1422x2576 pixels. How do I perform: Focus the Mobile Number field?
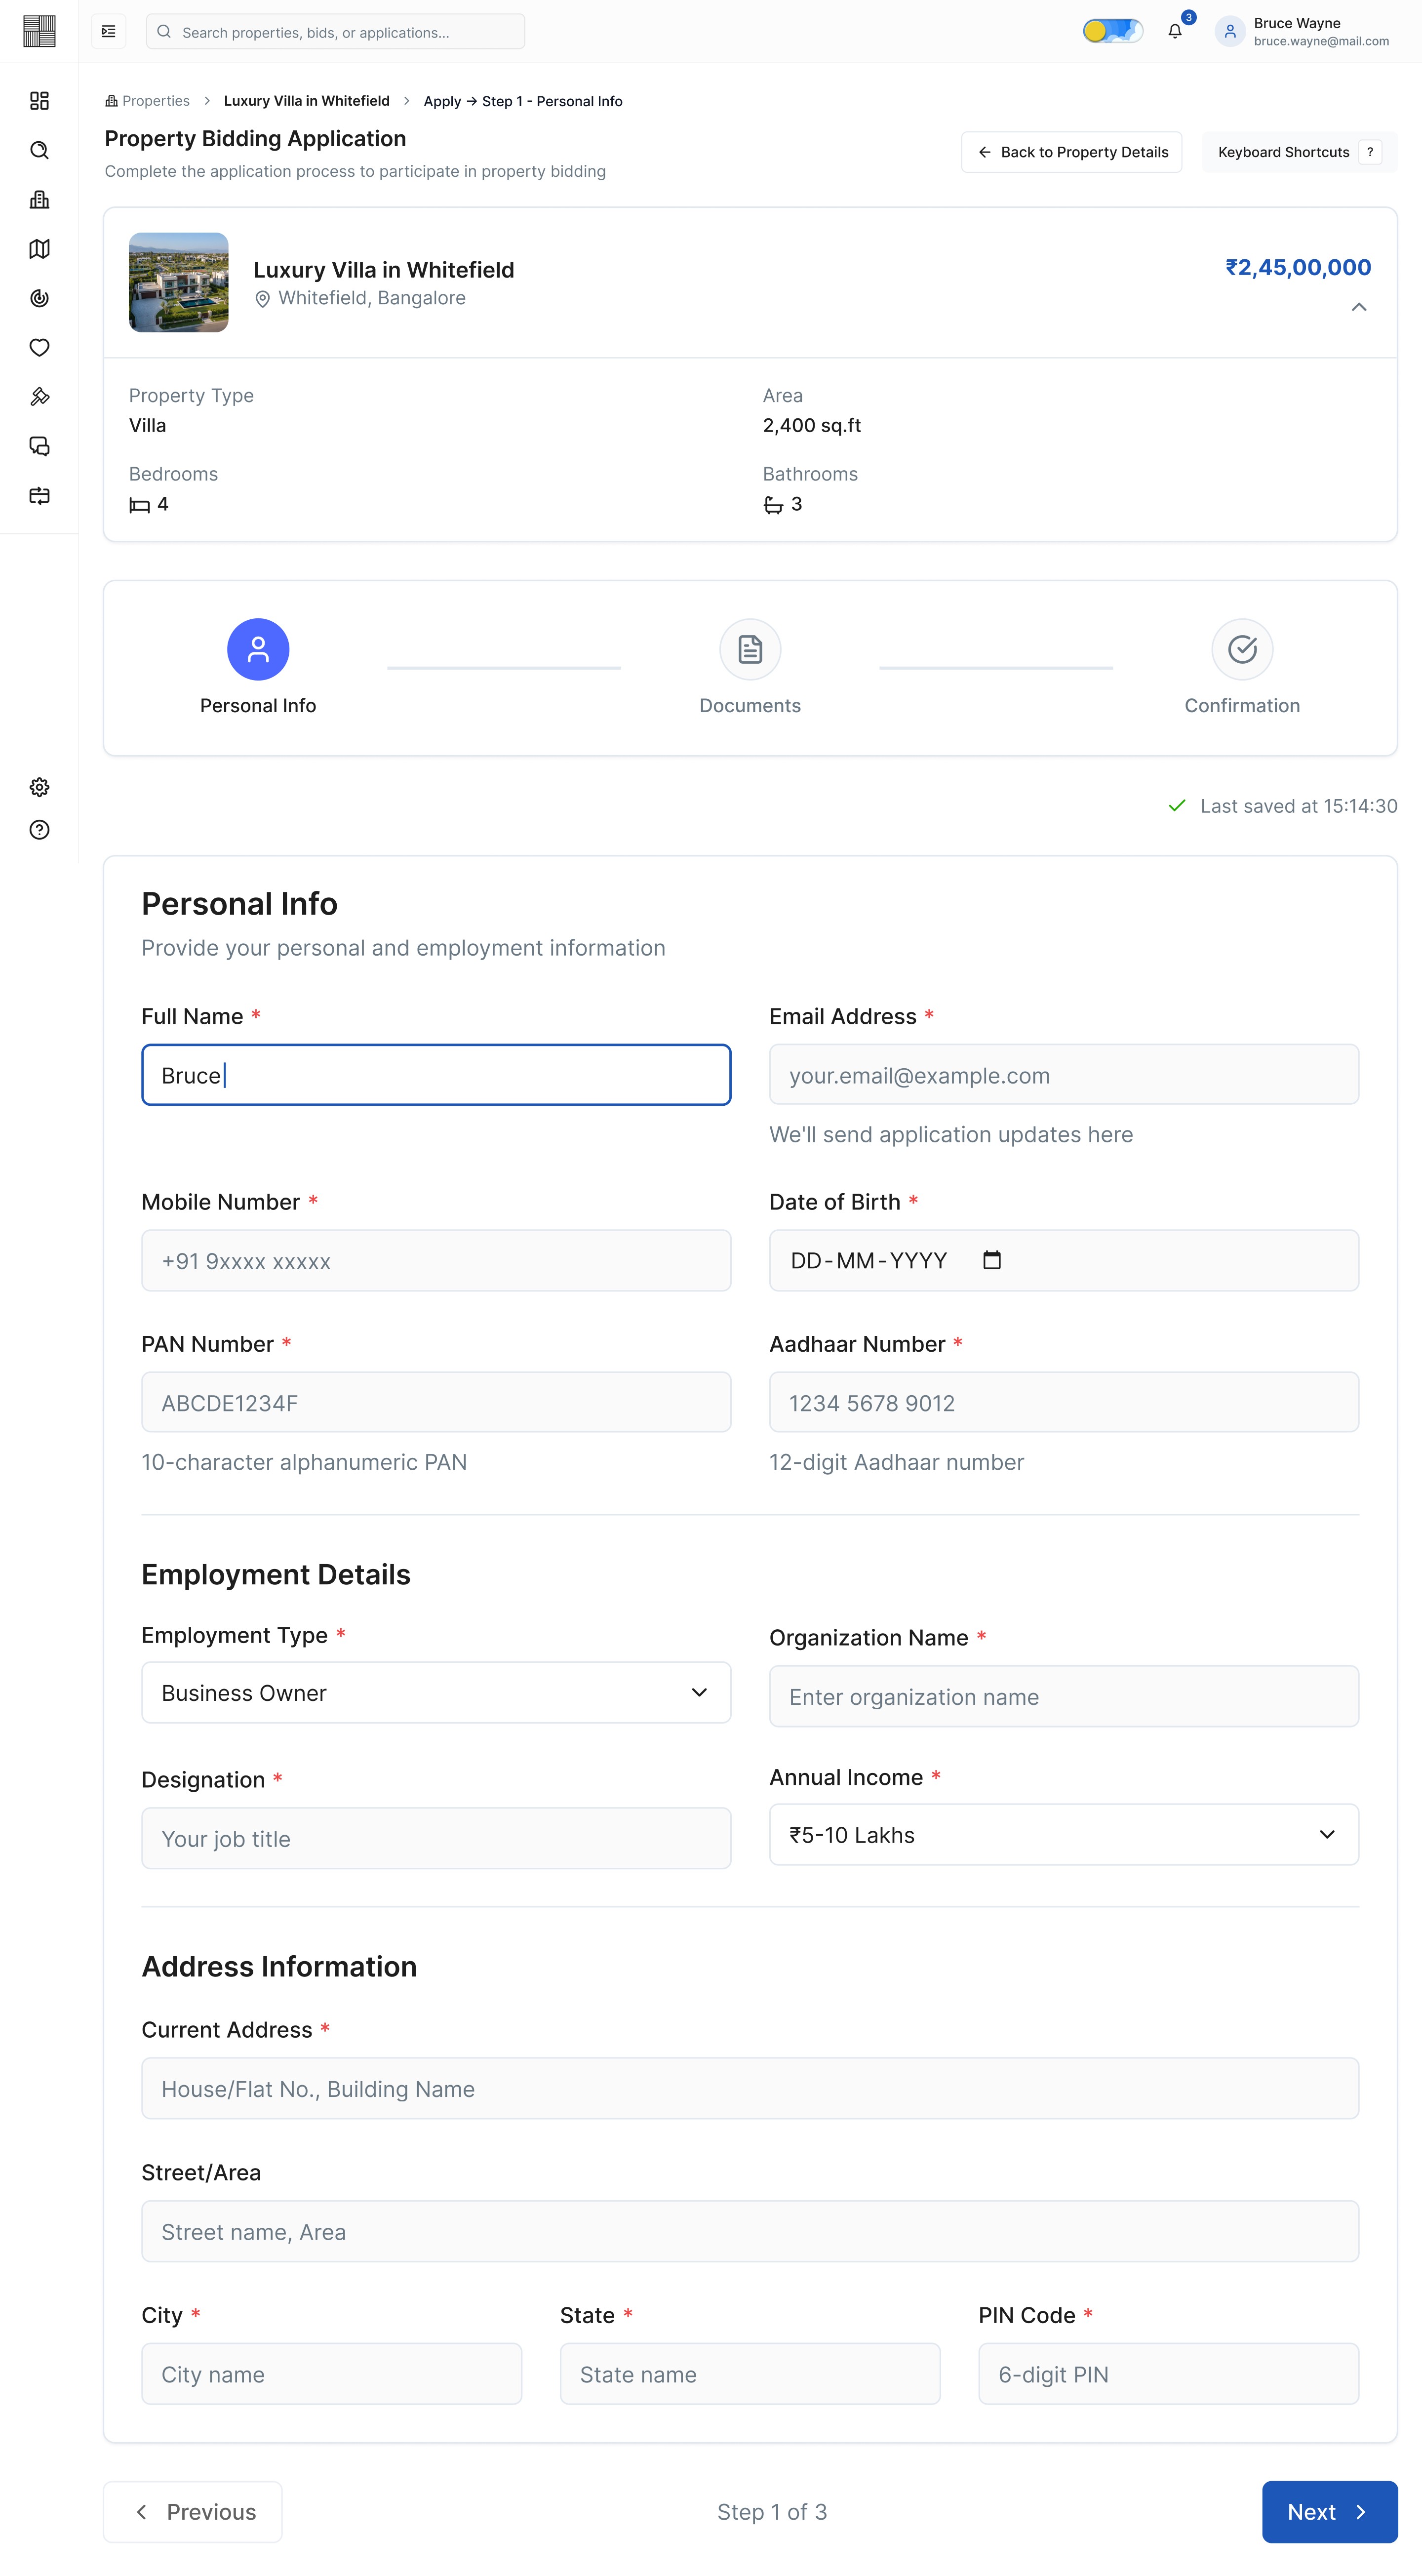tap(436, 1260)
